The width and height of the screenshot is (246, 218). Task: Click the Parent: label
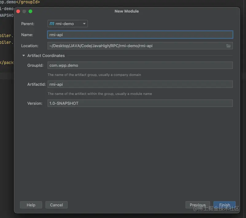click(x=28, y=24)
